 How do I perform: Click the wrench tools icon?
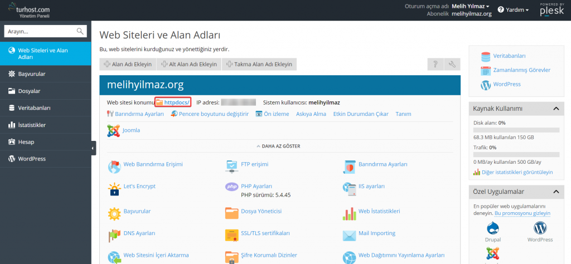click(452, 65)
